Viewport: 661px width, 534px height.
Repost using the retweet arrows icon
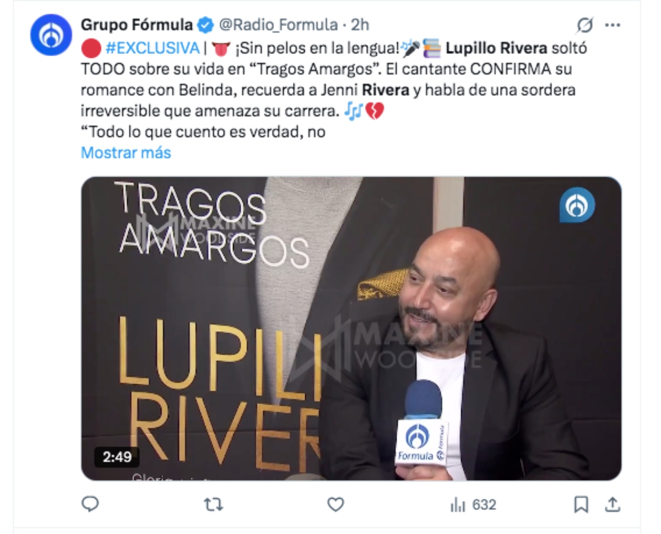click(213, 504)
